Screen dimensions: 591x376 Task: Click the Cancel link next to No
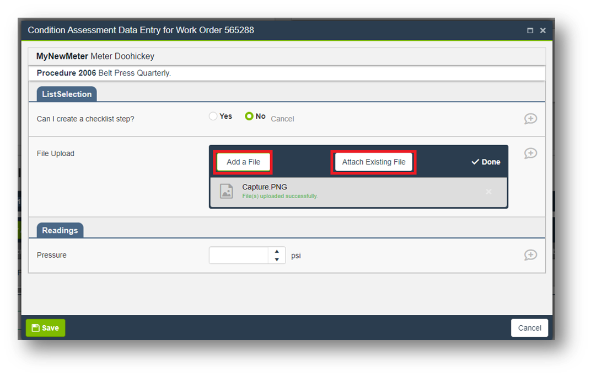point(282,119)
